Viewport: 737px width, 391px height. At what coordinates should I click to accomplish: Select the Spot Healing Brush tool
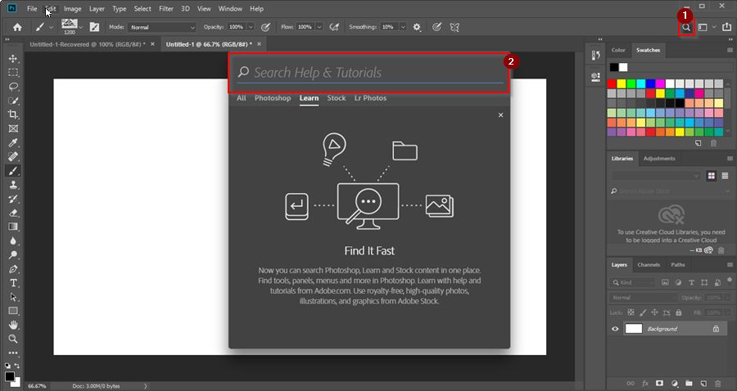[x=13, y=157]
